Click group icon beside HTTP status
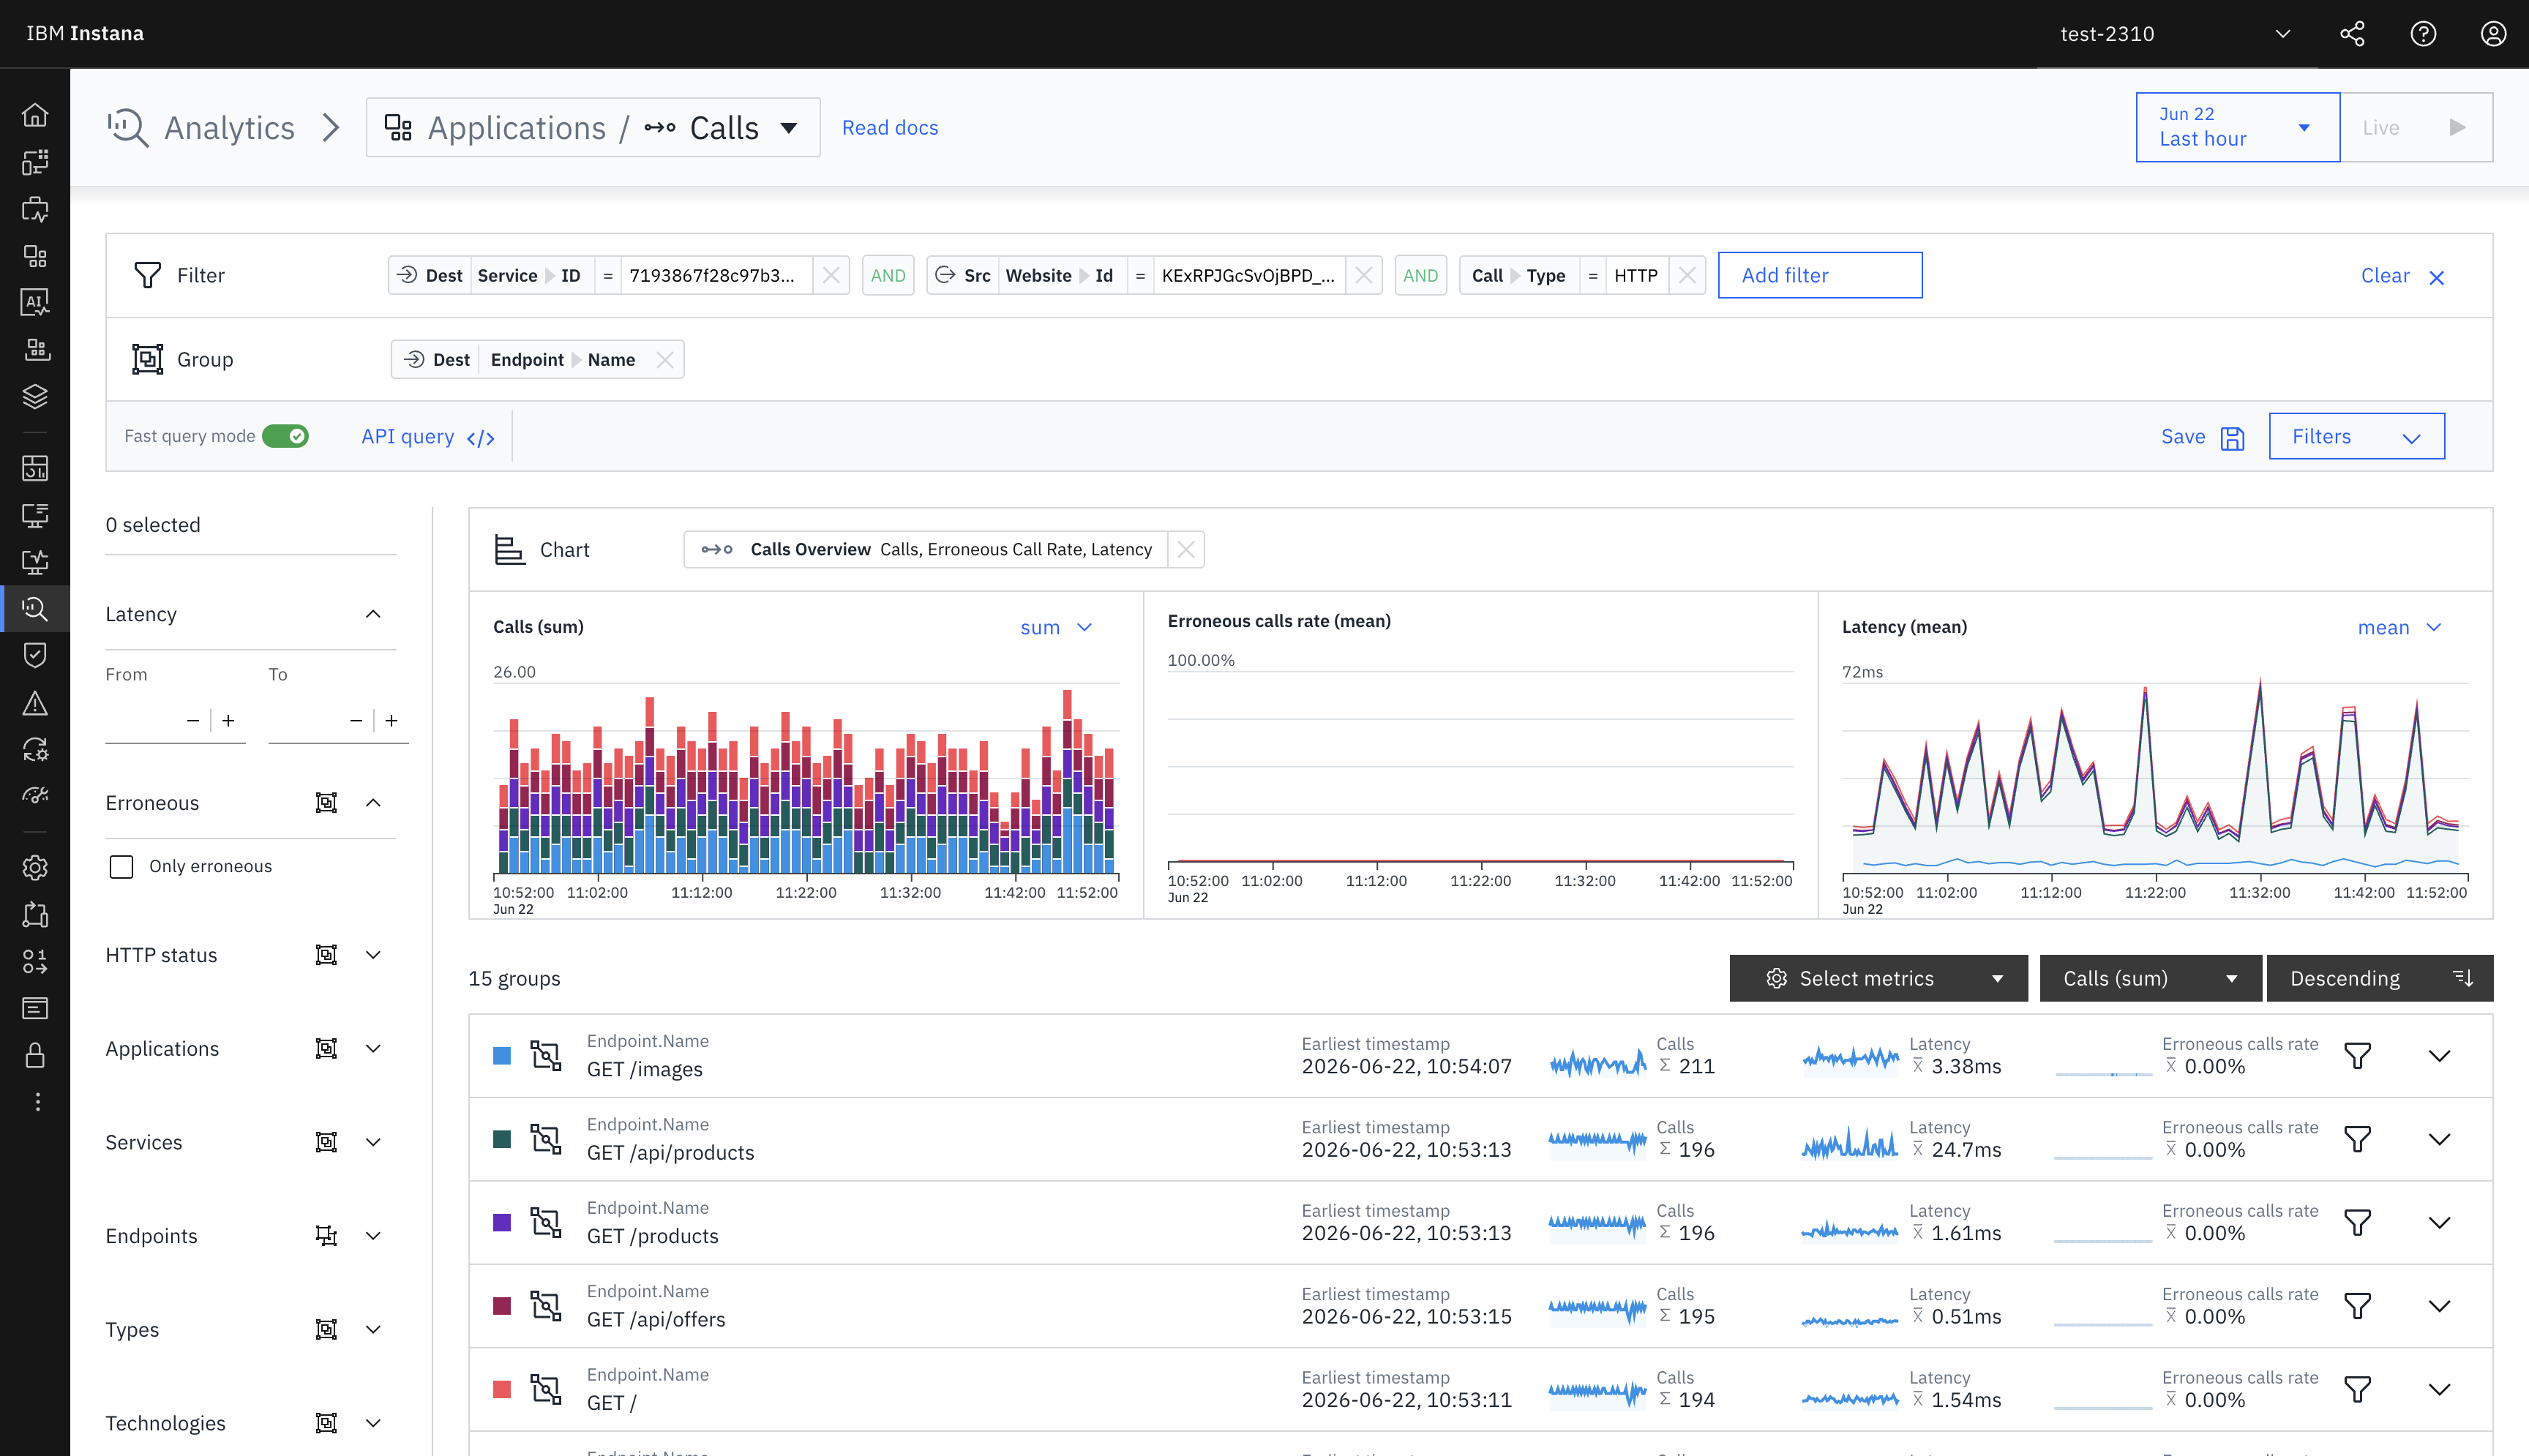This screenshot has width=2529, height=1456. 326,955
